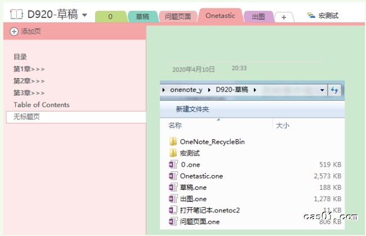
Task: Open the 问题页面 section tab
Action: [178, 16]
